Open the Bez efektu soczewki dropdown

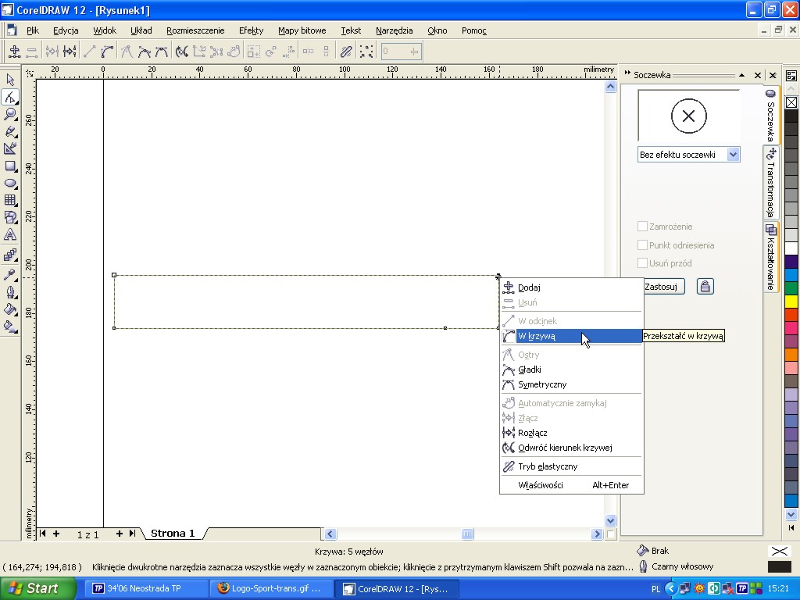coord(733,155)
